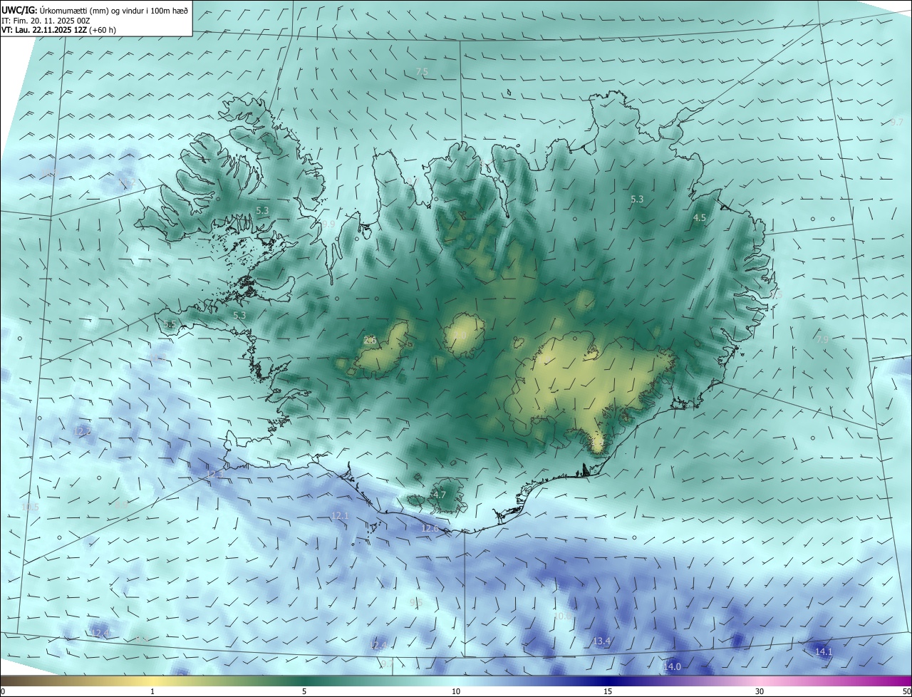
Task: Click the magenta end of the color scale
Action: [901, 681]
